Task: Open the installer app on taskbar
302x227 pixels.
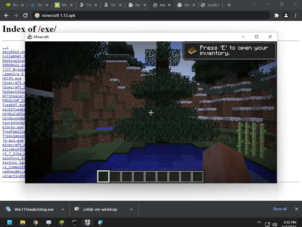Action: pos(100,223)
